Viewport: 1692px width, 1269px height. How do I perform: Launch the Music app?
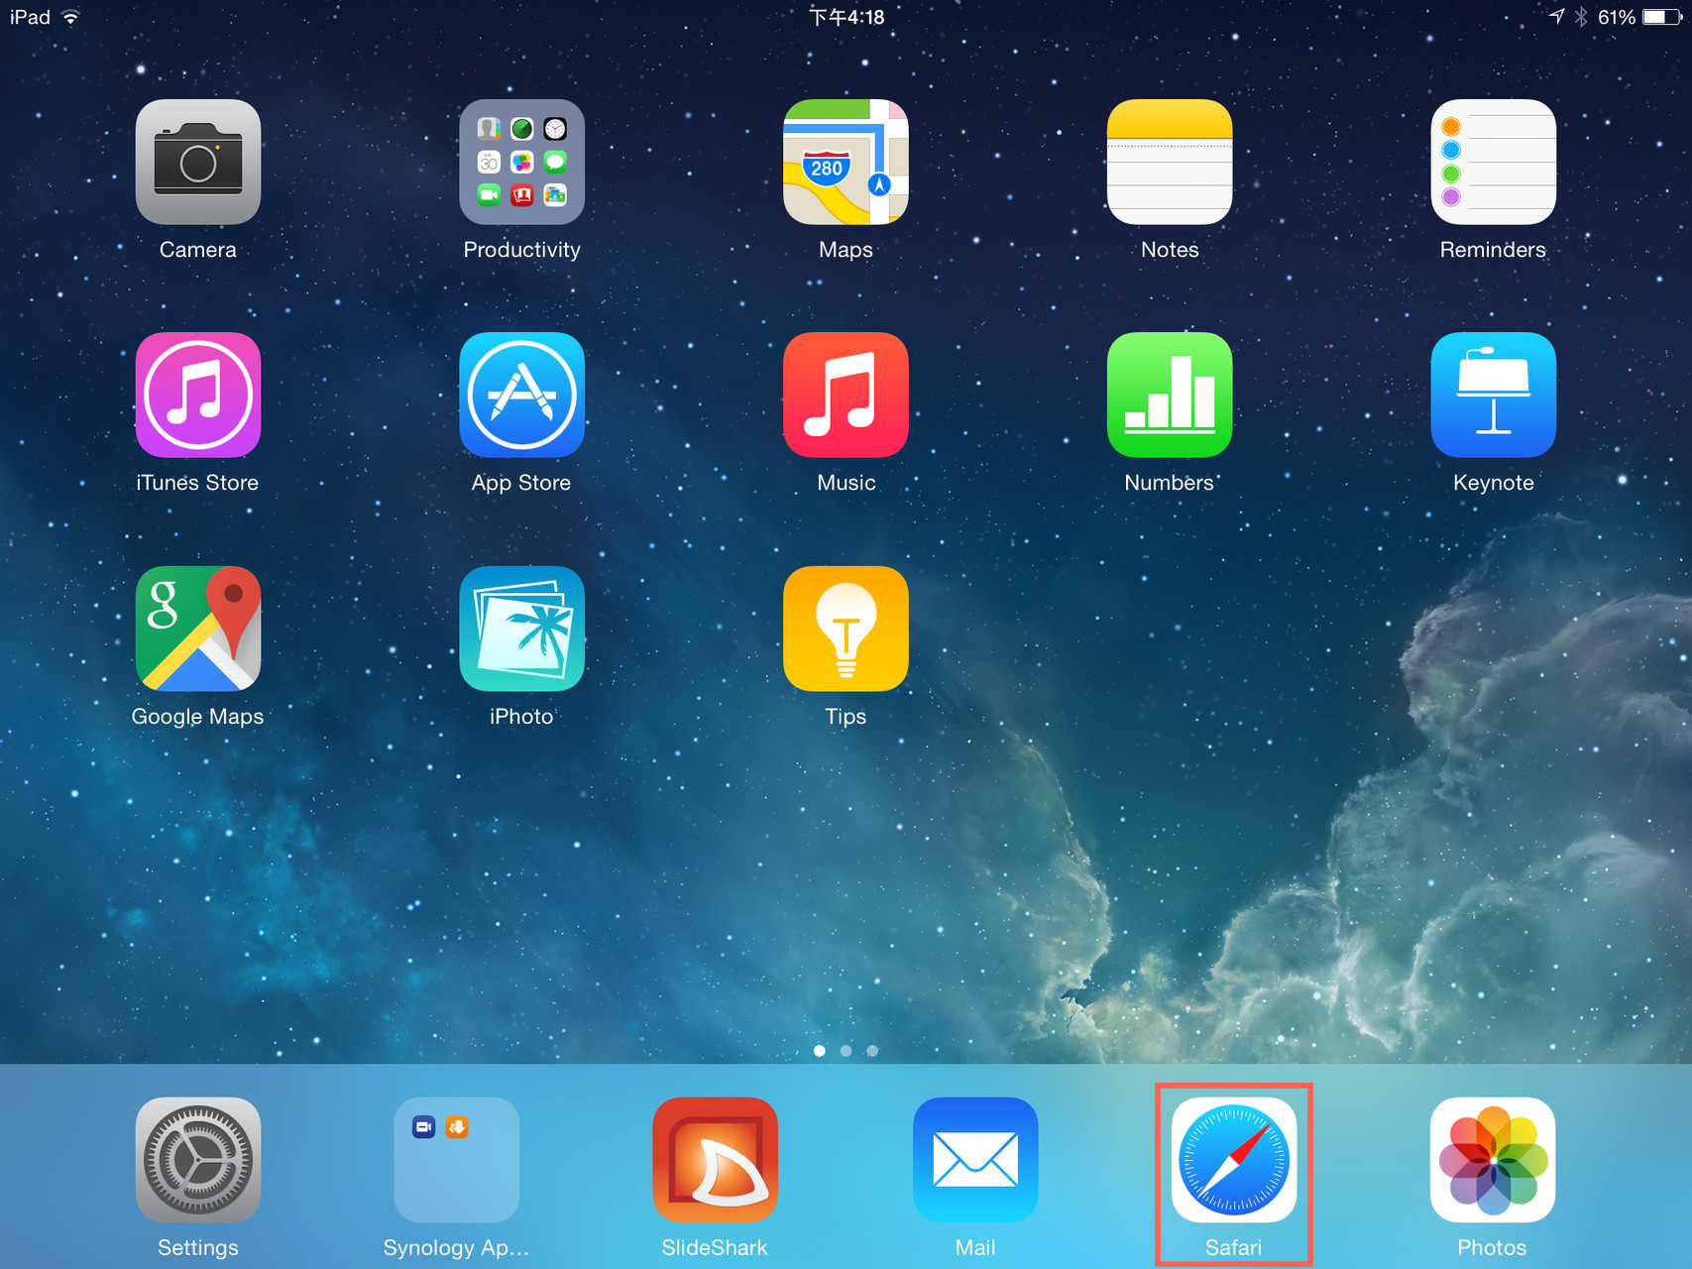point(846,395)
